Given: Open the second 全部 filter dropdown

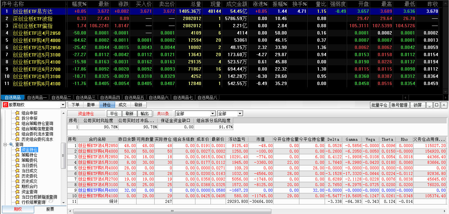Looking at the screenshot, I should click(x=240, y=114).
